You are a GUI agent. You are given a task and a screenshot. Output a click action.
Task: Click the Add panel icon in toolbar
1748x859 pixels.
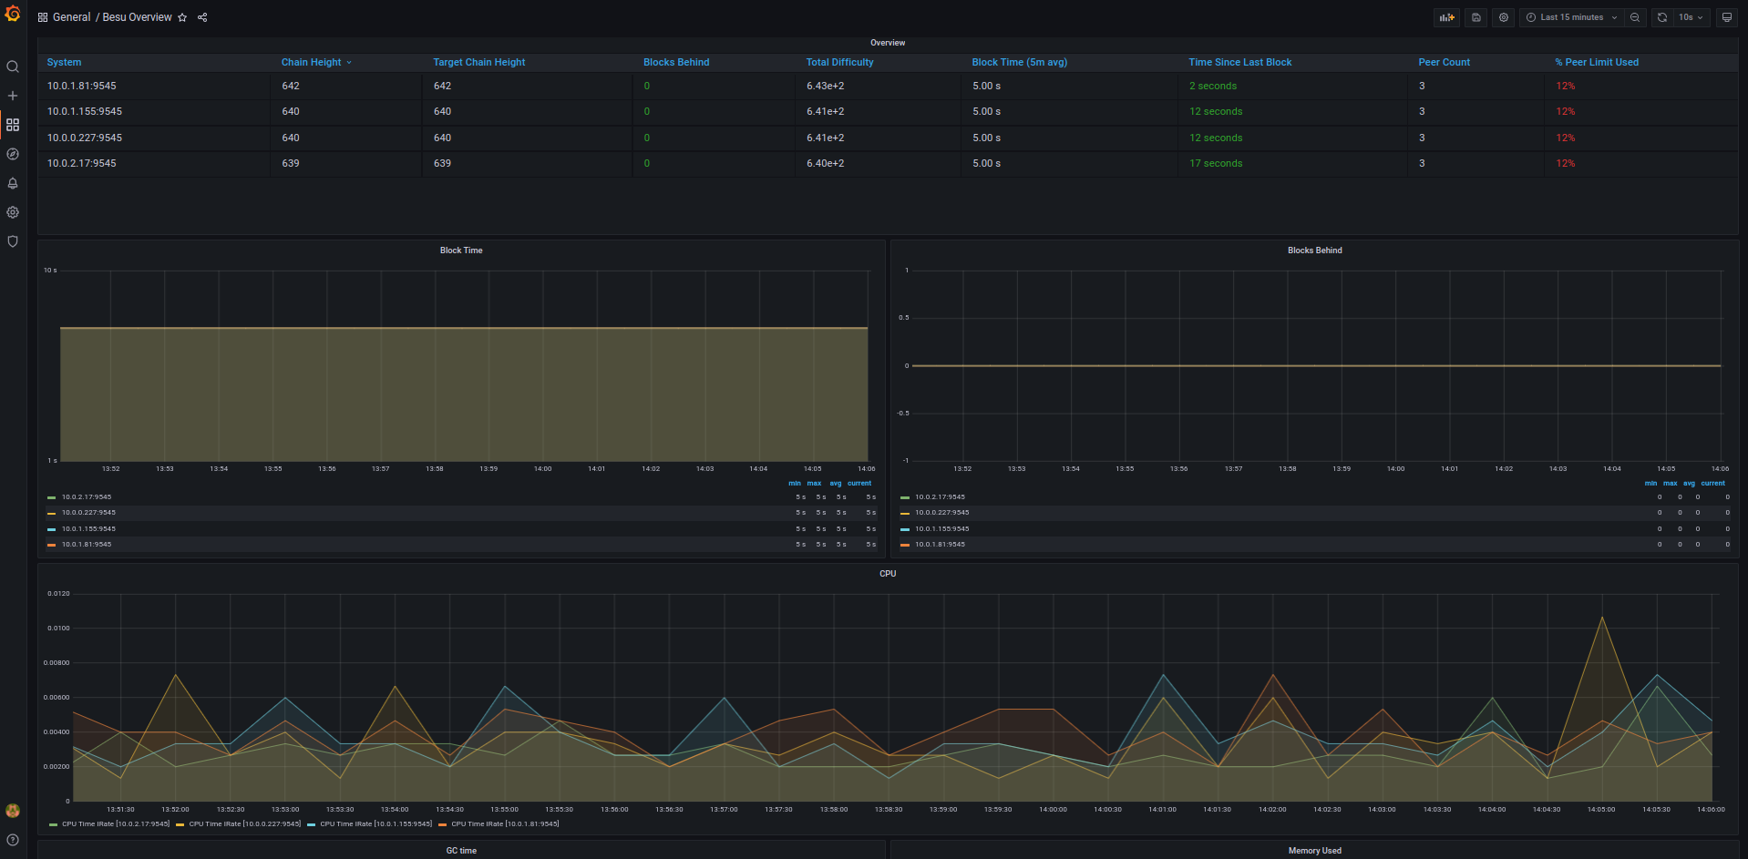(1446, 17)
